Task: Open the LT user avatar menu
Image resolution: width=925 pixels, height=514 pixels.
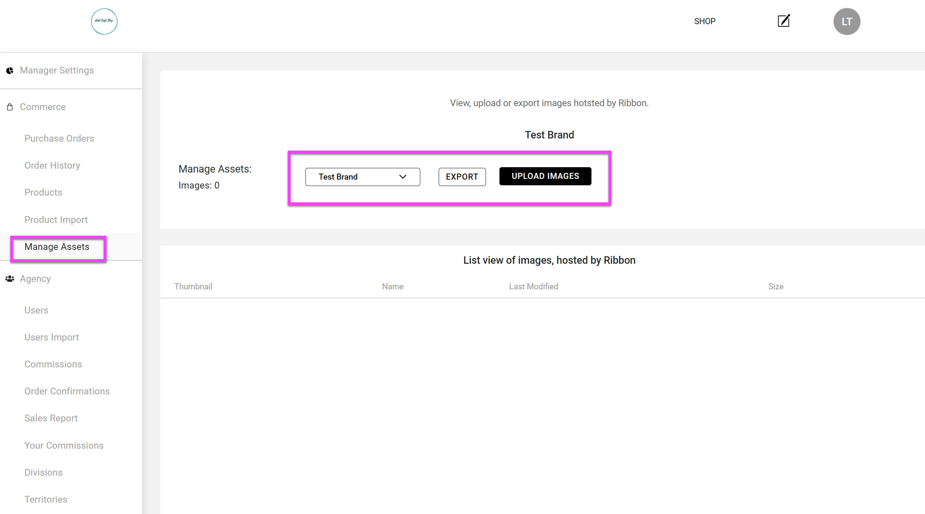Action: pos(846,22)
